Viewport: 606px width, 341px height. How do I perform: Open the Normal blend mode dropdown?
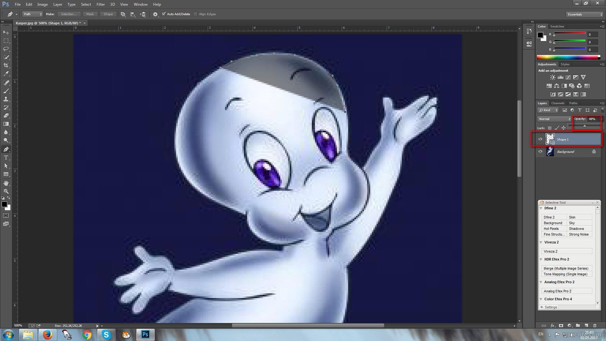[x=555, y=119]
